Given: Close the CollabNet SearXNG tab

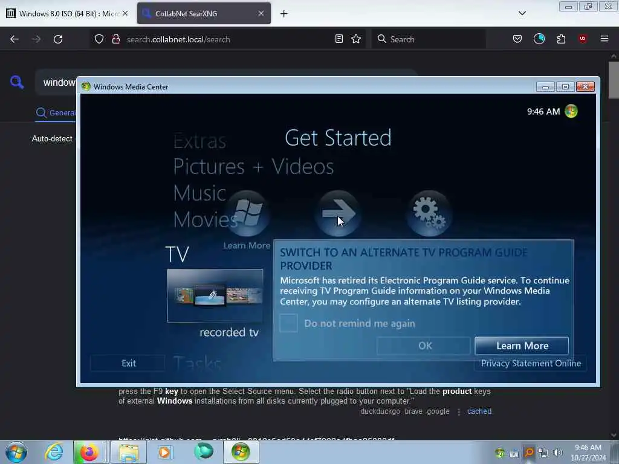Looking at the screenshot, I should tap(261, 13).
